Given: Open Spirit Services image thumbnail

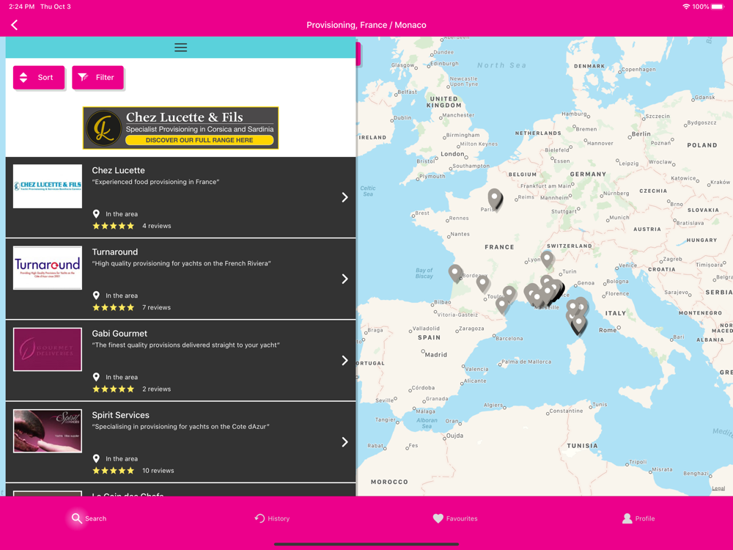Looking at the screenshot, I should tap(48, 430).
